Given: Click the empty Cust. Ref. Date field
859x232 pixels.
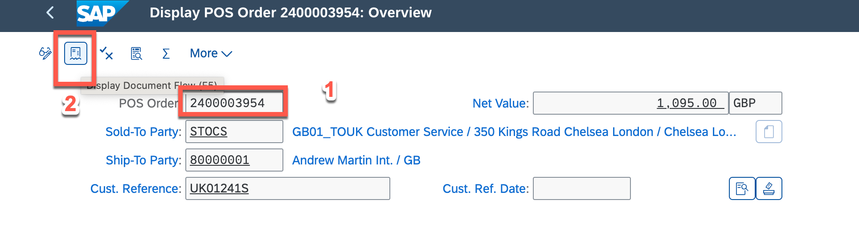Looking at the screenshot, I should tap(581, 188).
